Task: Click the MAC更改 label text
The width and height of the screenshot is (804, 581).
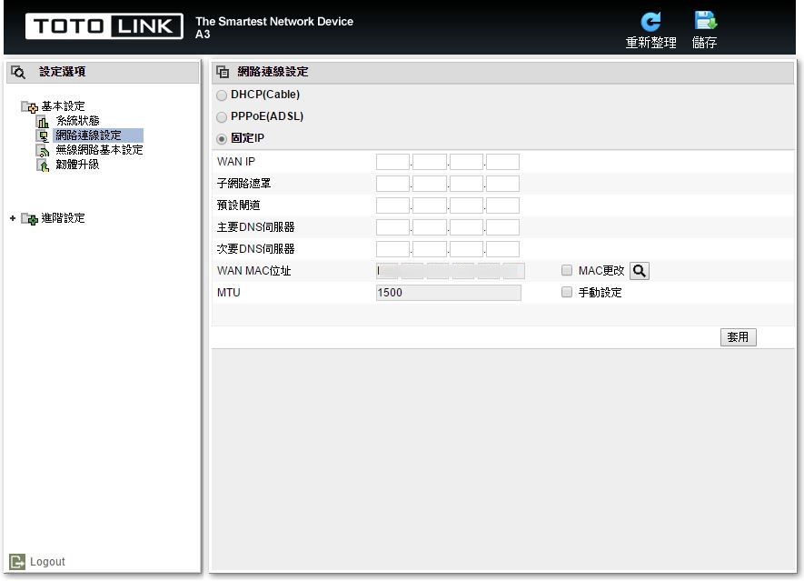Action: pos(601,271)
